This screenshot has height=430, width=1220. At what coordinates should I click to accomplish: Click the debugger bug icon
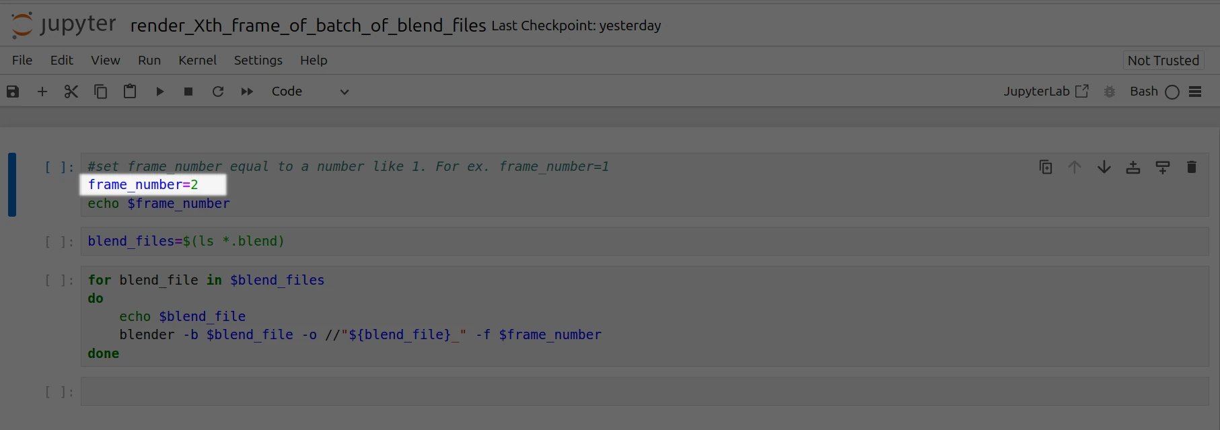tap(1110, 92)
